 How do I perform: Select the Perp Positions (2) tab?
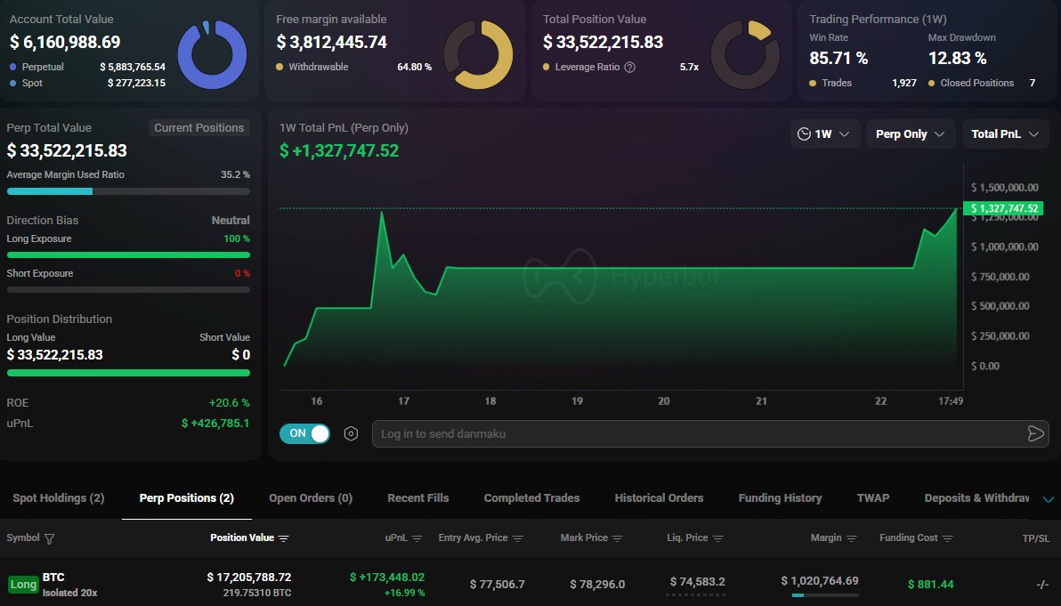point(187,497)
